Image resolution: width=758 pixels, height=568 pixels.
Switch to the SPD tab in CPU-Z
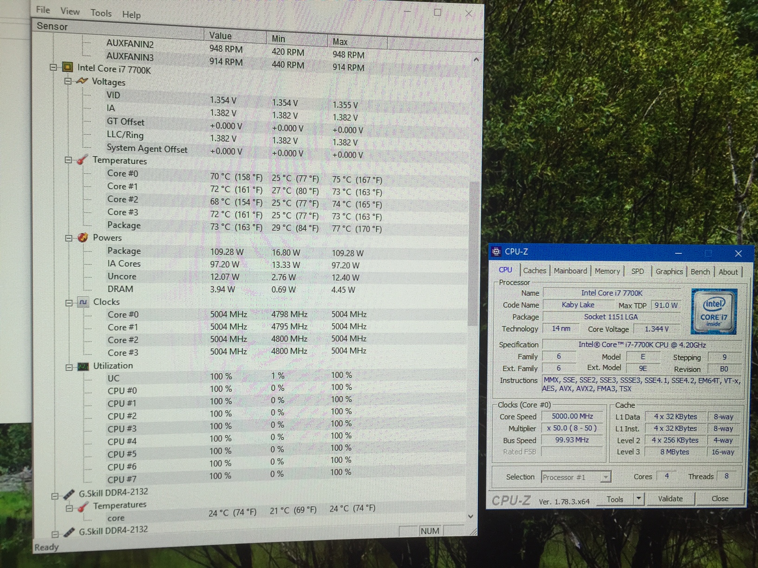[637, 271]
